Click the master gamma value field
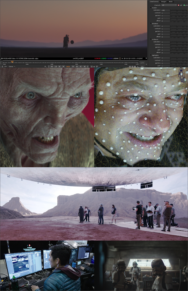Screen dimensions: 188x291 click(165, 15)
